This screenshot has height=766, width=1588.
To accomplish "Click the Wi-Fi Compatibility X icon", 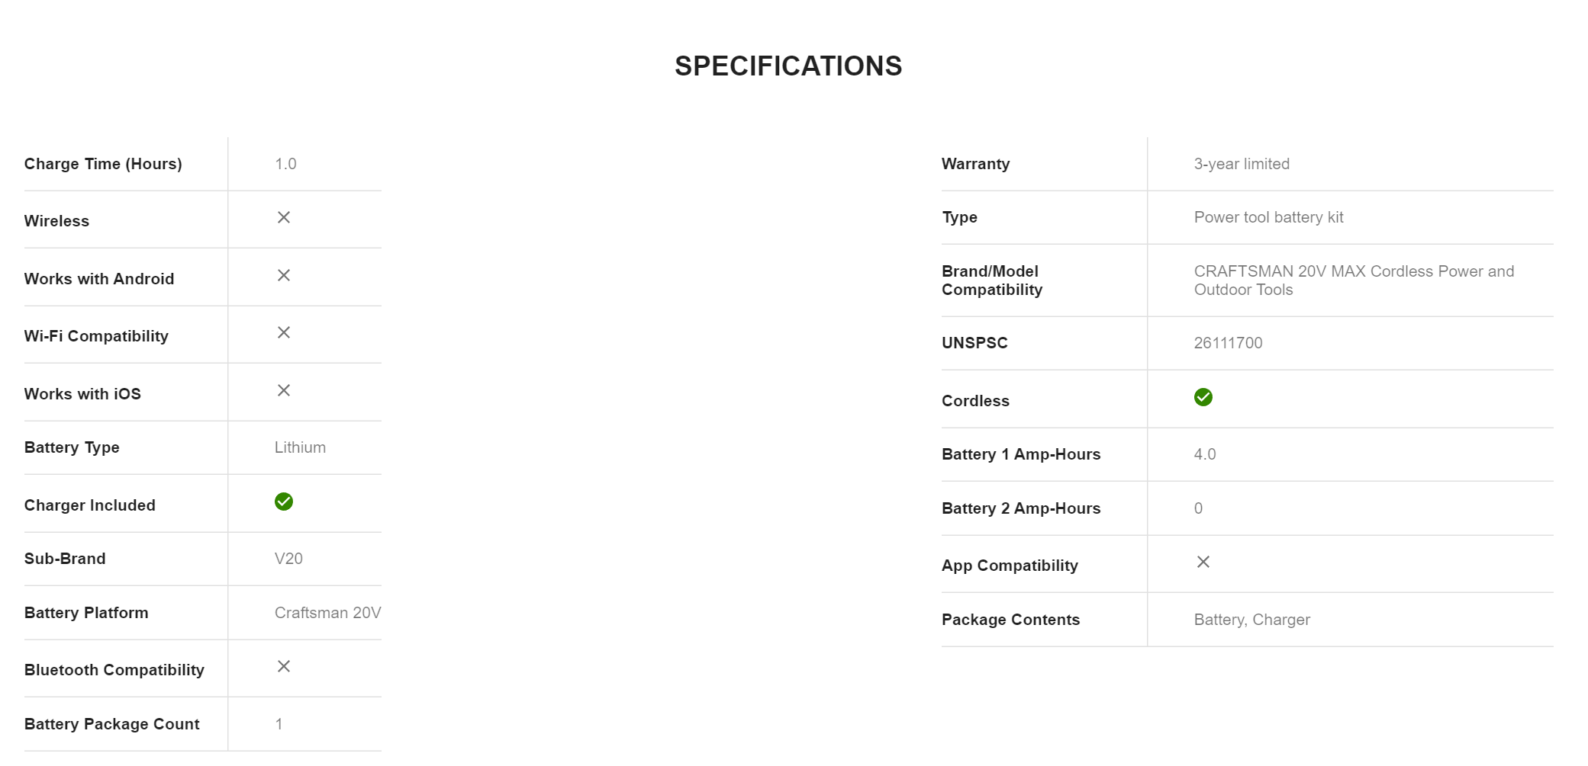I will point(284,333).
